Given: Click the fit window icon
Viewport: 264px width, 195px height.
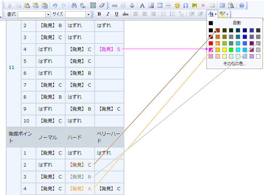Looking at the screenshot, I should (222, 5).
